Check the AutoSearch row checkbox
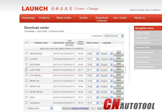This screenshot has width=162, height=112. [26, 103]
